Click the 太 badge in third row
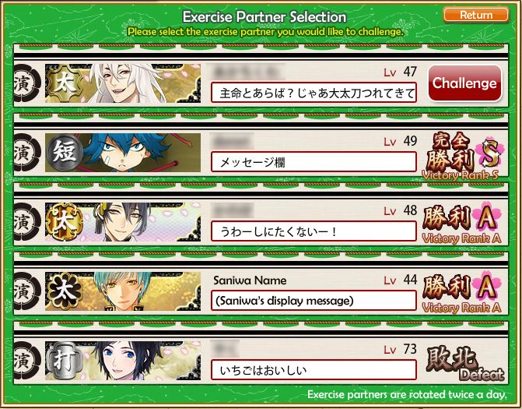The height and width of the screenshot is (409, 522). pos(65,222)
